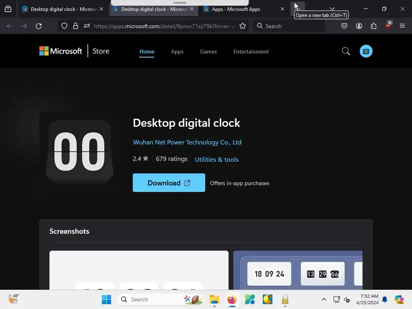Close the Apps - Microsoft Apps tab

click(282, 9)
